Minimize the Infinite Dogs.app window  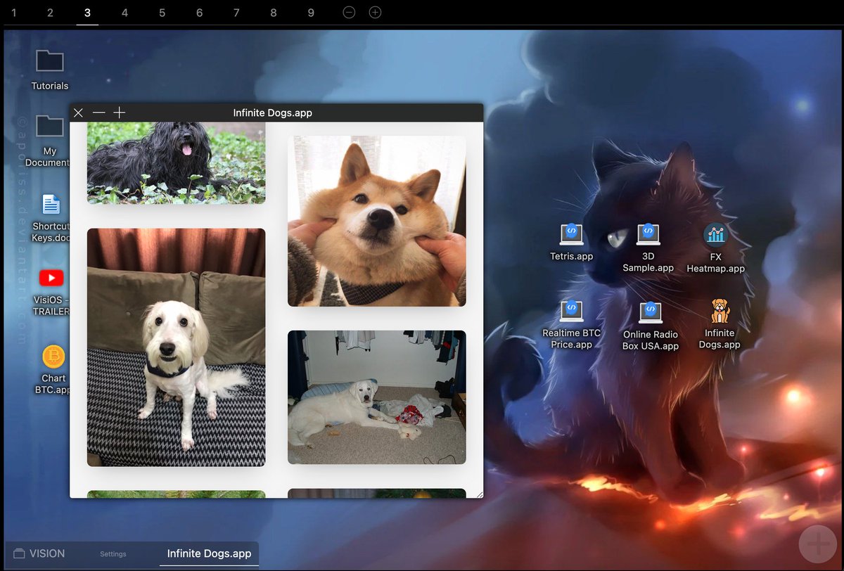click(99, 113)
